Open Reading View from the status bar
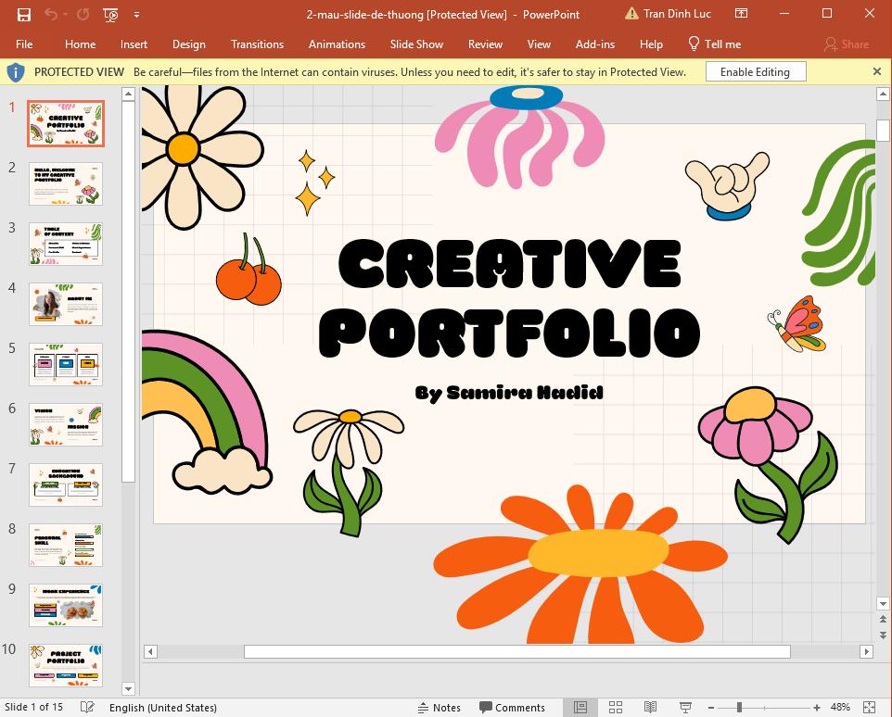Viewport: 892px width, 717px height. point(652,707)
